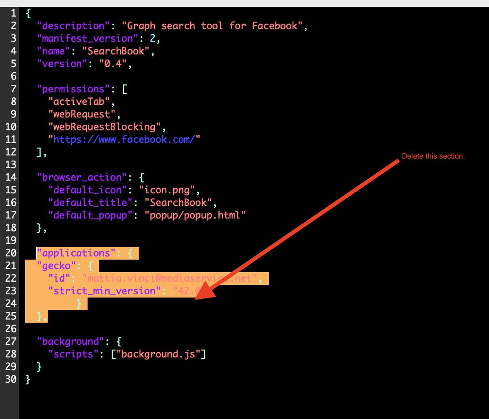The width and height of the screenshot is (489, 419).
Task: Select line number 12 in the gutter
Action: tap(11, 152)
